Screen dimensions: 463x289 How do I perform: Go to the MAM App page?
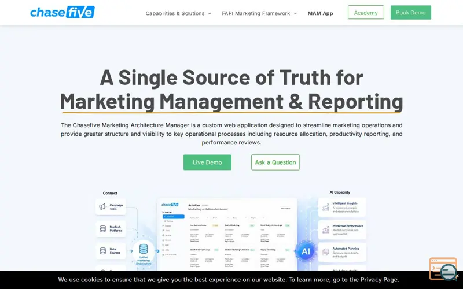coord(321,13)
